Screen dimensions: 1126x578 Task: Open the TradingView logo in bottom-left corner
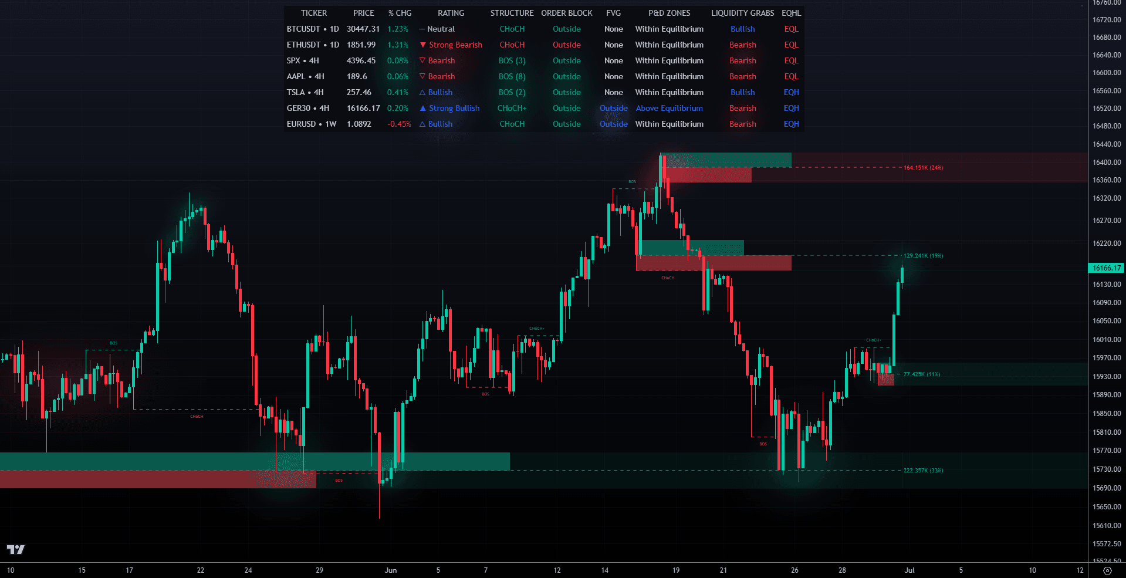16,550
